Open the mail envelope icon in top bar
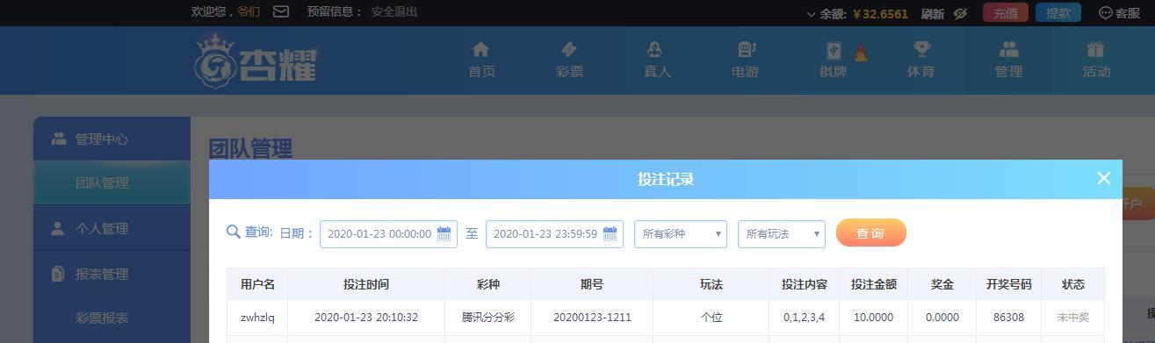Viewport: 1155px width, 343px height. pos(281,11)
